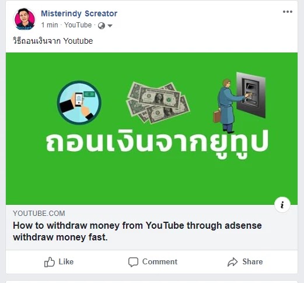
Task: Click the YouTube source link
Action: [x=78, y=25]
